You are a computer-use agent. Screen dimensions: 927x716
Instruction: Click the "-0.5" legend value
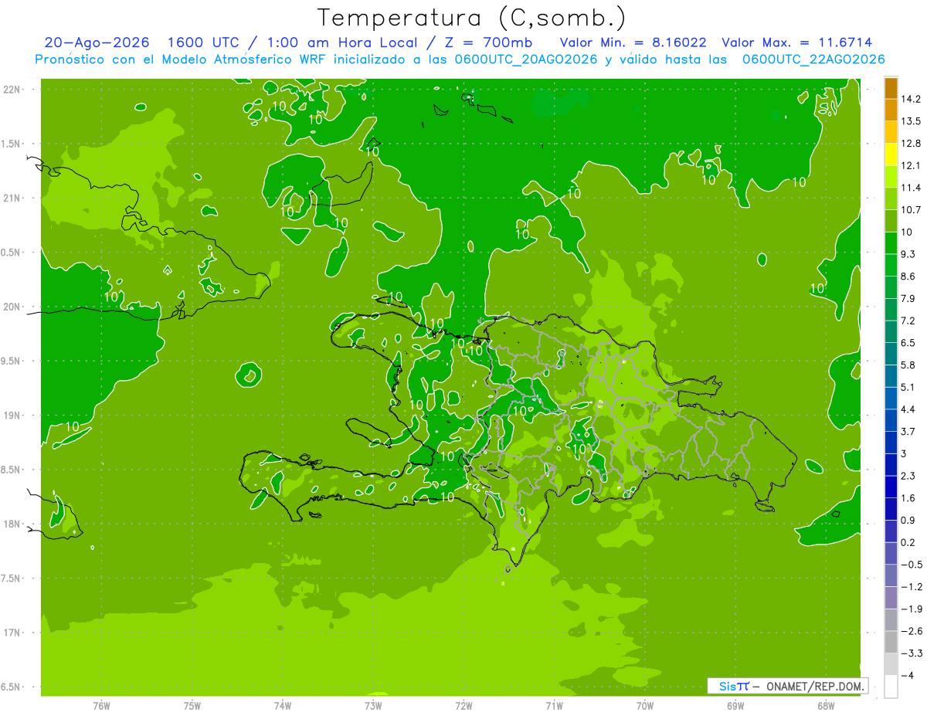(911, 565)
